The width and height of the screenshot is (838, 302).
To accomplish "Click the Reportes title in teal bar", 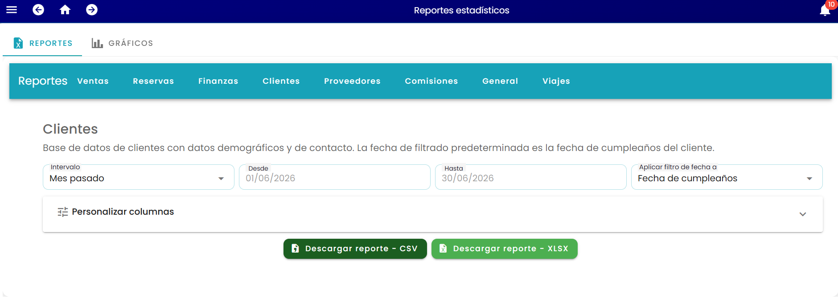I will [x=43, y=81].
